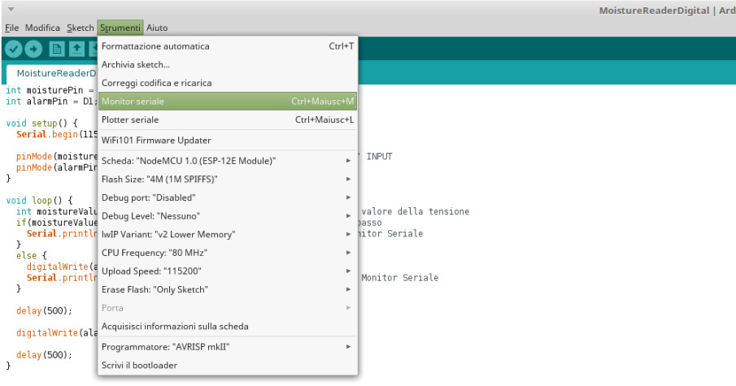The width and height of the screenshot is (736, 386).
Task: Click the 'int moisturePin' code line
Action: coord(50,90)
